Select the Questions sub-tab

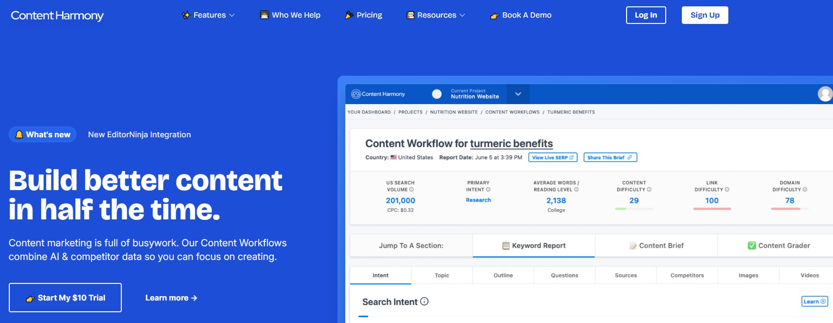(564, 275)
